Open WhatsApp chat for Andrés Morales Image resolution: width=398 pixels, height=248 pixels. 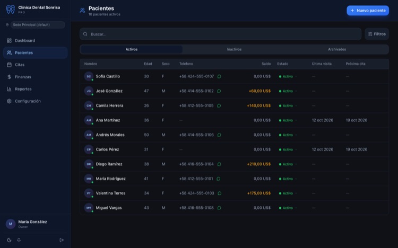[219, 135]
